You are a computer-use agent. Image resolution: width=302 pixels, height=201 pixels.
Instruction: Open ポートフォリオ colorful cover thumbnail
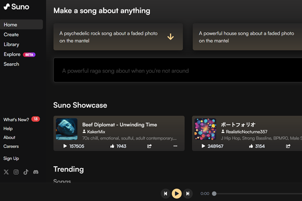(x=205, y=129)
